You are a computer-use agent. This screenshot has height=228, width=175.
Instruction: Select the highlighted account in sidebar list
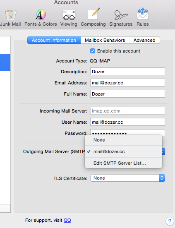pos(5,62)
